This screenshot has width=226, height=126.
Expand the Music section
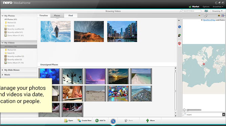pyautogui.click(x=2, y=75)
